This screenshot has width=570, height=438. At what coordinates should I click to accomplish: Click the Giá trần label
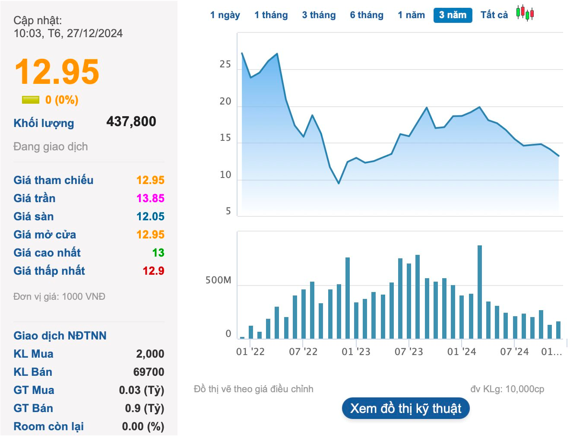point(34,198)
